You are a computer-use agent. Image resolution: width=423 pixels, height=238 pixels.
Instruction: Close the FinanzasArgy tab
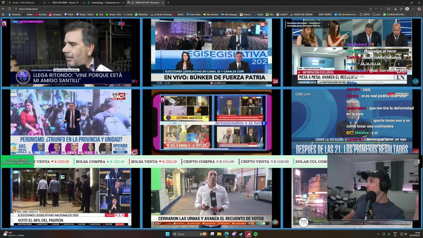pos(123,3)
